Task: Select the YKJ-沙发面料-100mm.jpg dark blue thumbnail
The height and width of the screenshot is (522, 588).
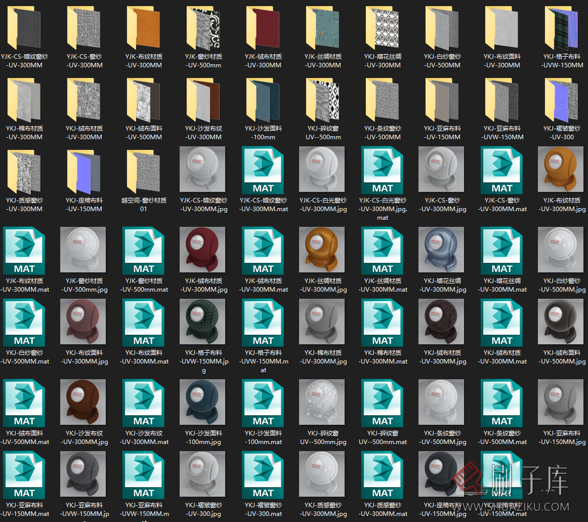Action: (203, 403)
